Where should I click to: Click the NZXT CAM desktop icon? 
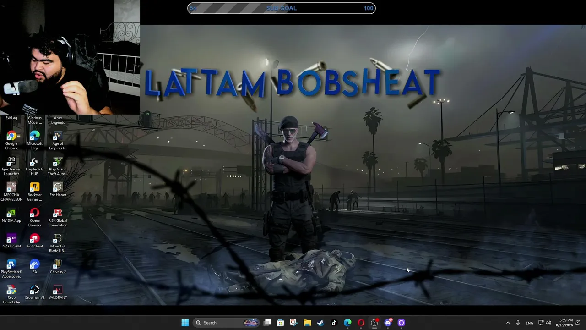[11, 241]
